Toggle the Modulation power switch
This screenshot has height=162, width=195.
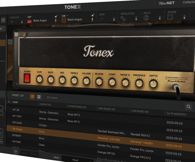[x=136, y=18]
